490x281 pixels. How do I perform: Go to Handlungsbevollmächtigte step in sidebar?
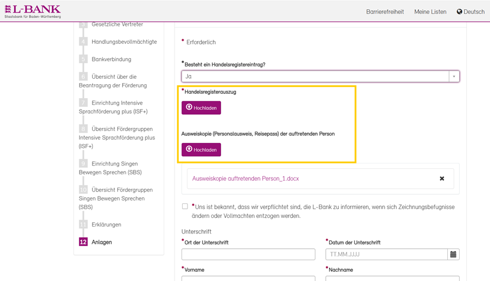point(124,42)
